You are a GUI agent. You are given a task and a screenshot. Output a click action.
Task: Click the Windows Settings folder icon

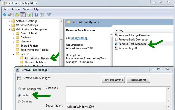coord(13,25)
